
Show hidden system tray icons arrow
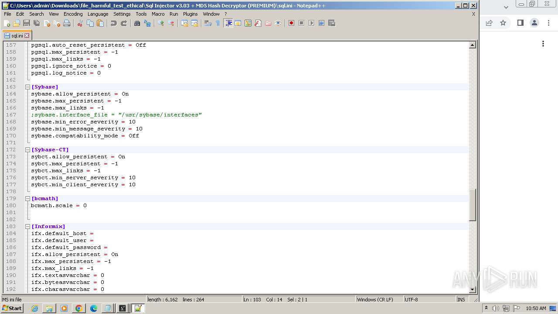coord(486,308)
